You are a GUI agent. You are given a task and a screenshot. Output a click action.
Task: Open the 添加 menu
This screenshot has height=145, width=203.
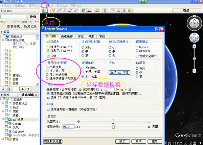[x=62, y=6]
